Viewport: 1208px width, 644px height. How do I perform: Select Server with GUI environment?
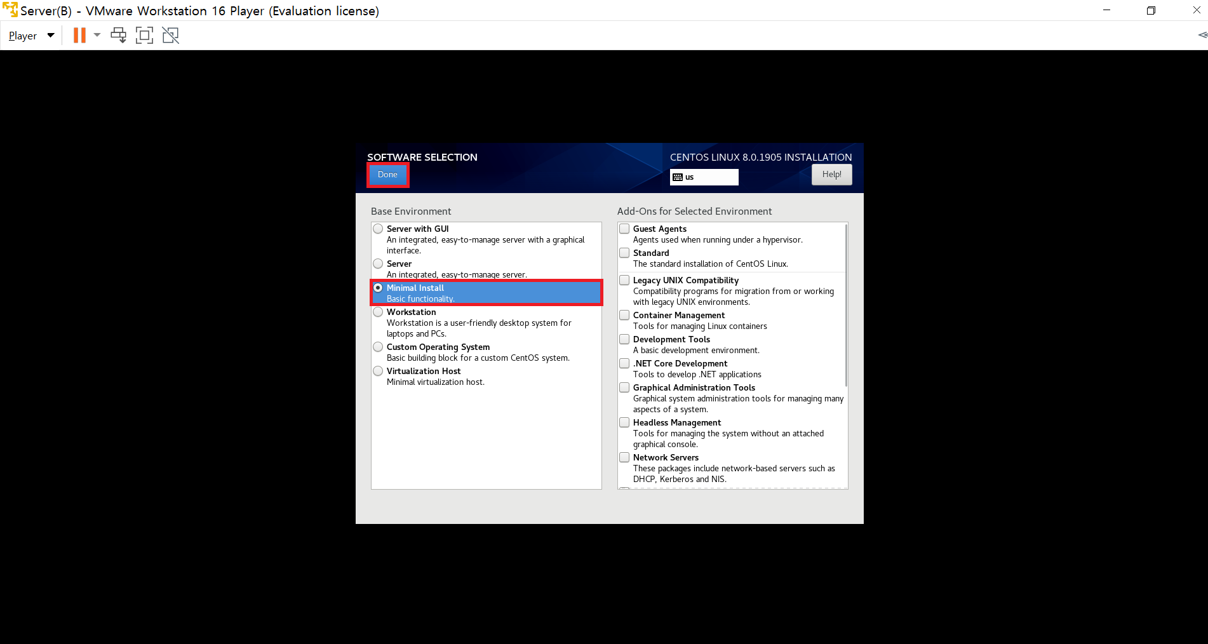378,229
